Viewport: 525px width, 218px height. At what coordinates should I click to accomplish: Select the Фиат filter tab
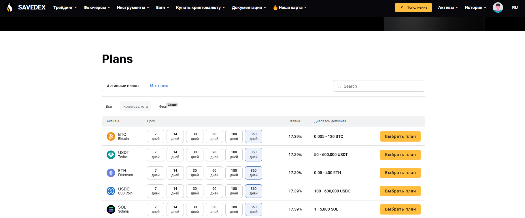[163, 106]
